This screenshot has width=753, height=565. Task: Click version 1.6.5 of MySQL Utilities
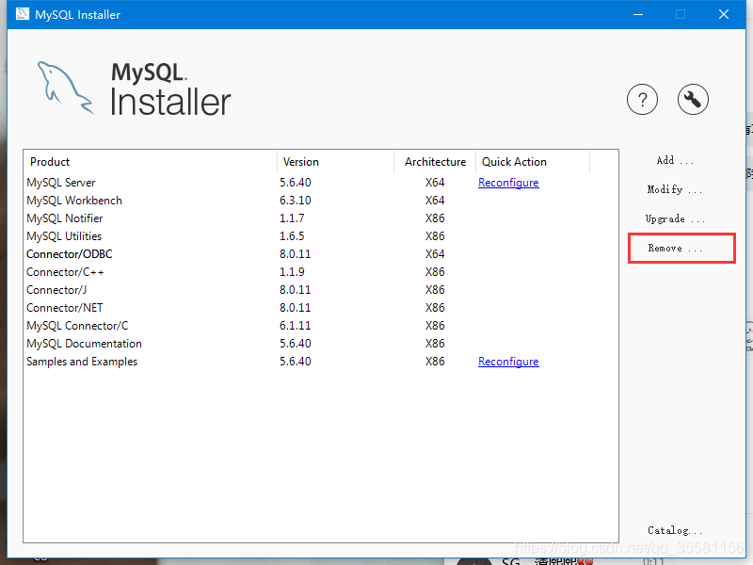[292, 236]
